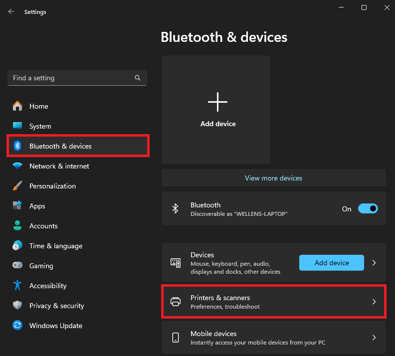This screenshot has width=395, height=356.
Task: Open Mobile devices chevron
Action: pos(374,338)
